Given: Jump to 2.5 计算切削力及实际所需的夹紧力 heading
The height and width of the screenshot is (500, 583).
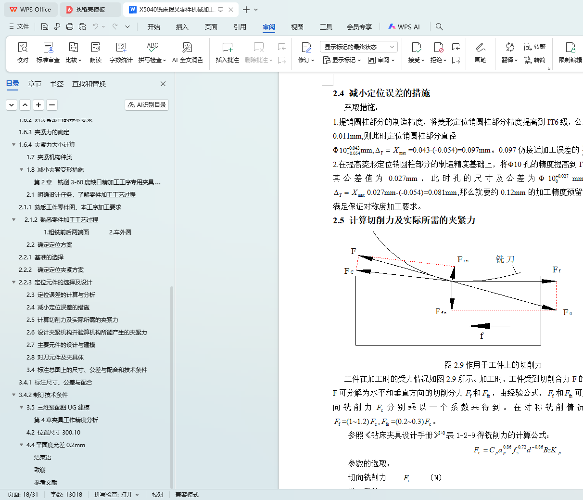Looking at the screenshot, I should tap(72, 320).
